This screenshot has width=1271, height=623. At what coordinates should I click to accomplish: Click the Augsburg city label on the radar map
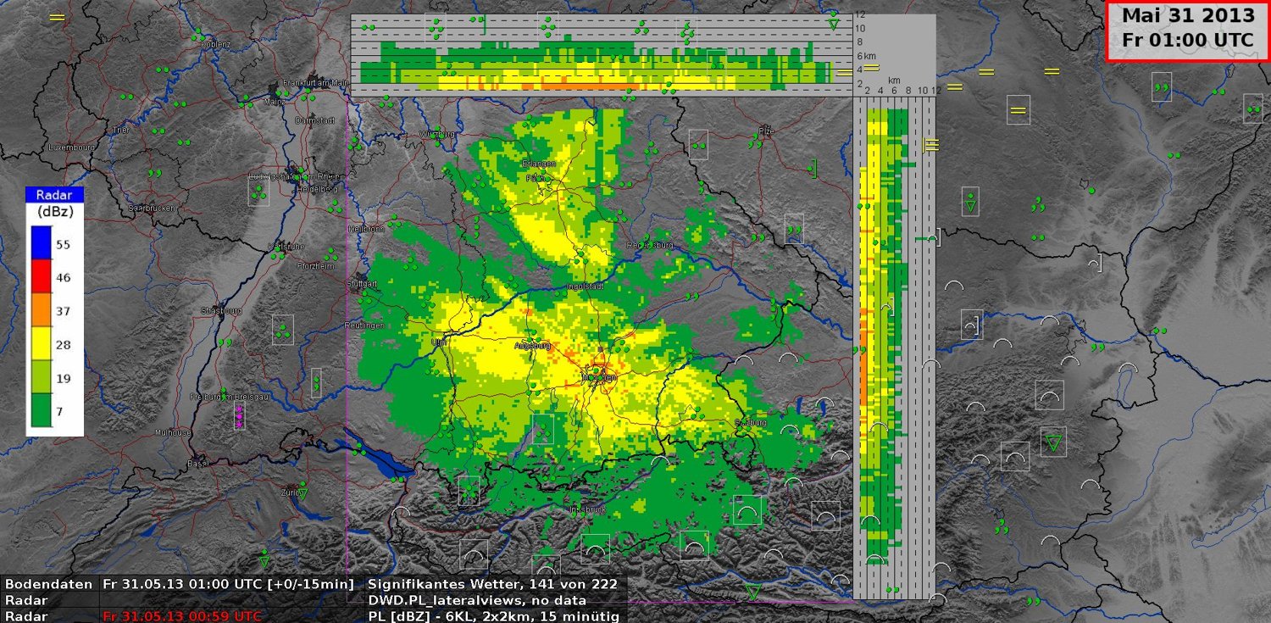point(534,346)
